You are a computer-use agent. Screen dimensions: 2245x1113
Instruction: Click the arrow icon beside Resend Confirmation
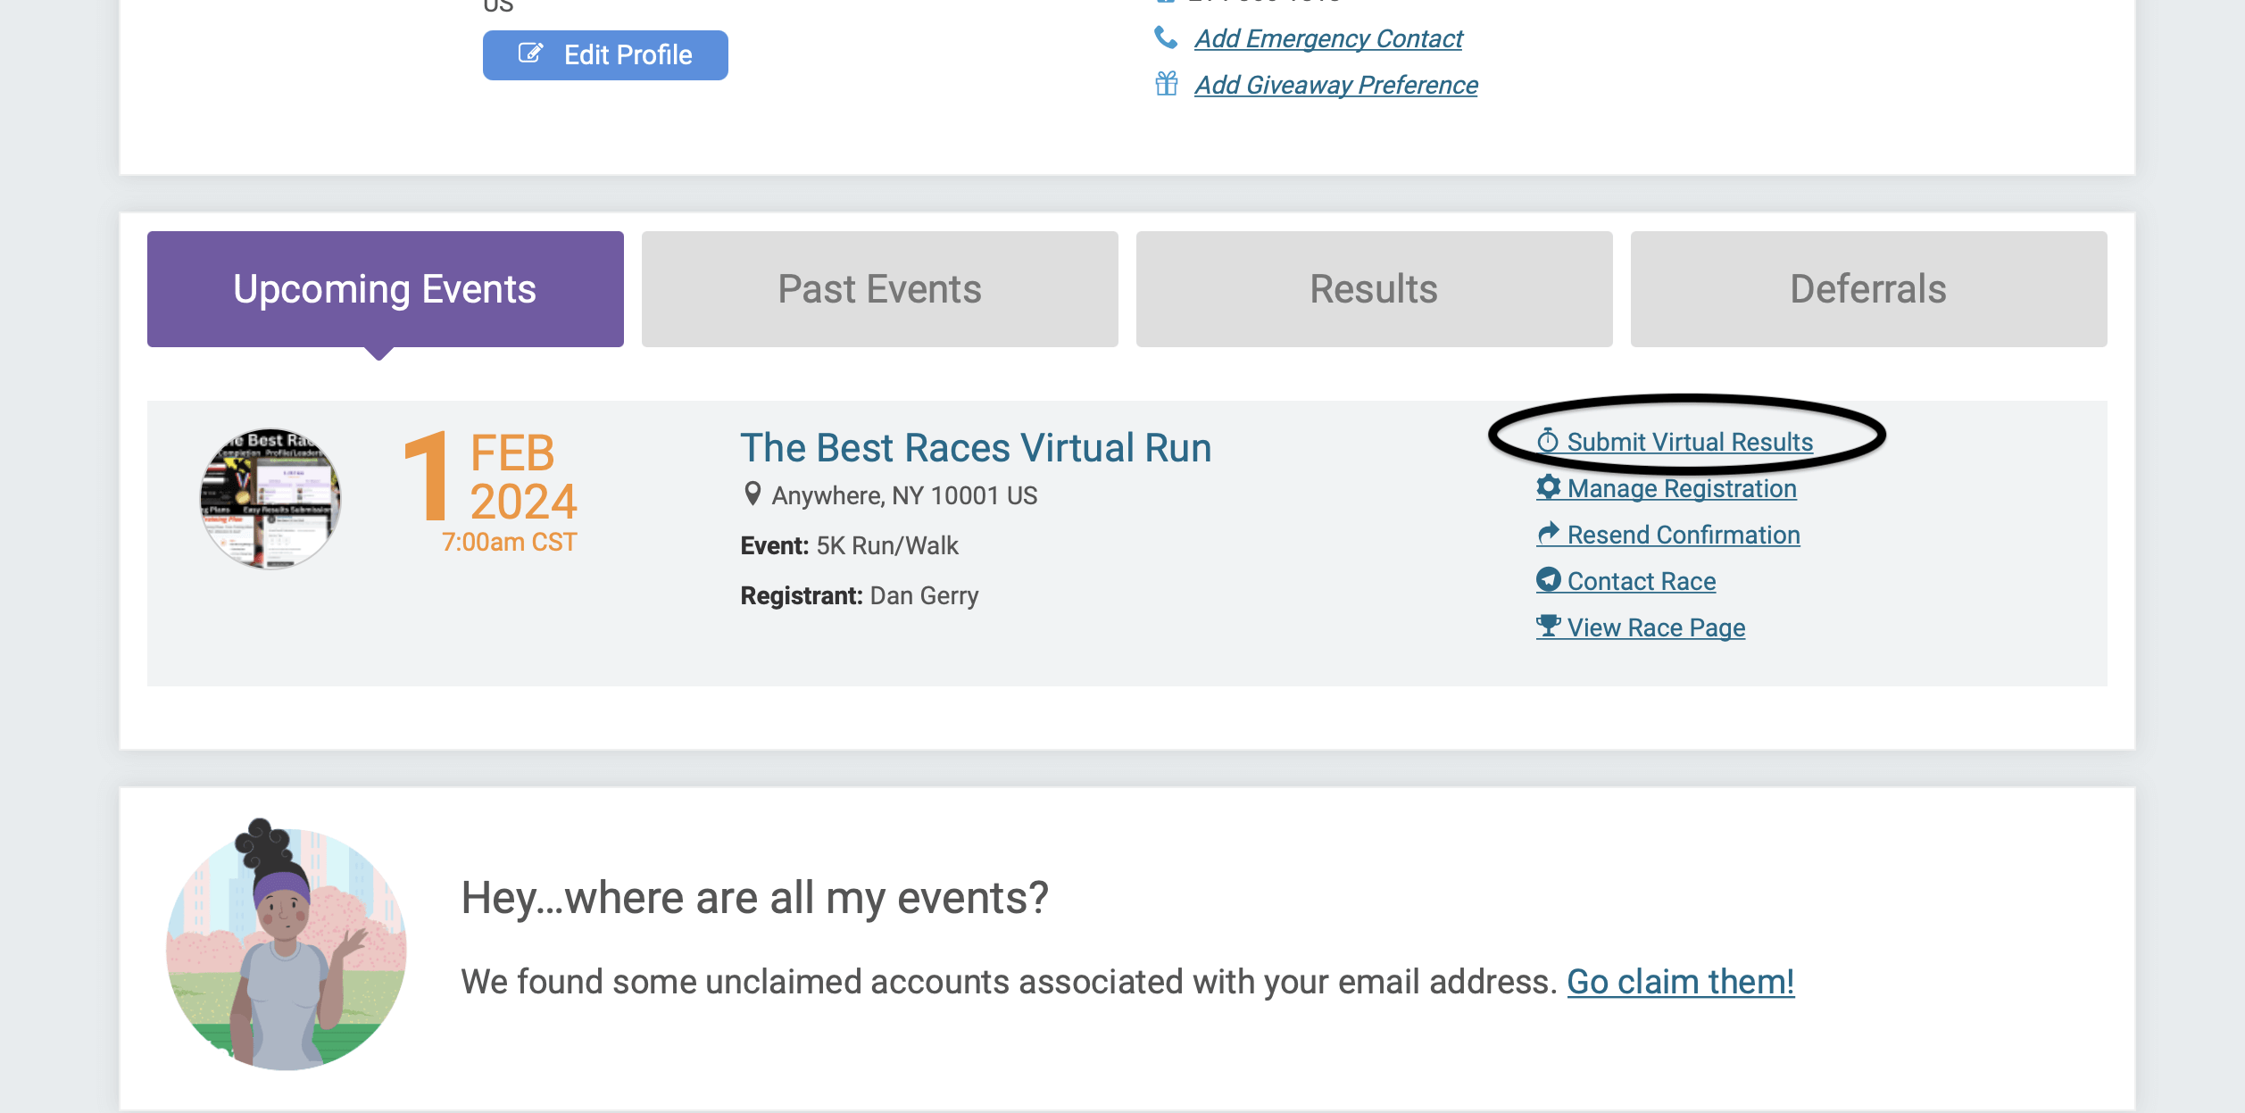[1549, 534]
